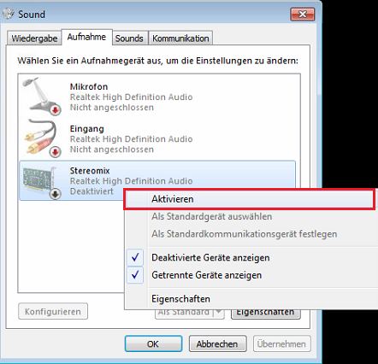Switch to the Wiedergabe tab

click(x=34, y=38)
